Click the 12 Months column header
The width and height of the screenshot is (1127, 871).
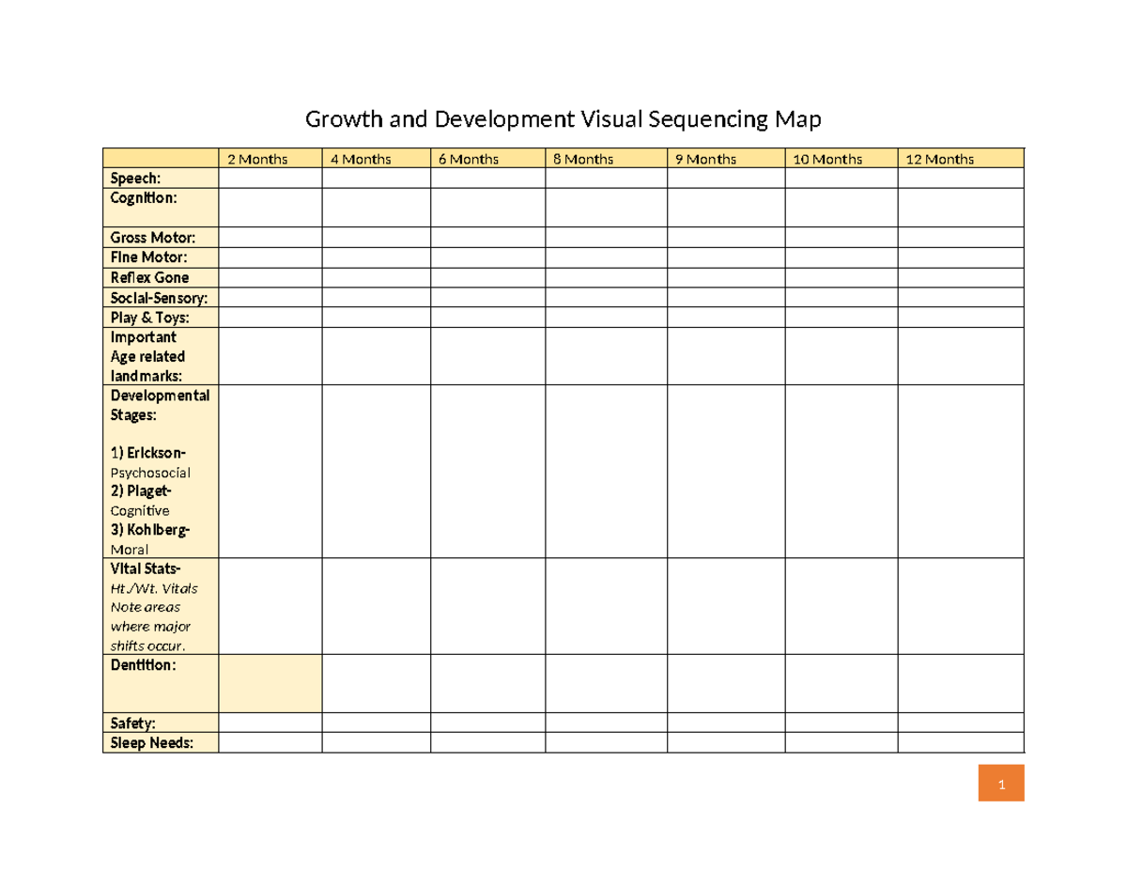click(x=940, y=159)
